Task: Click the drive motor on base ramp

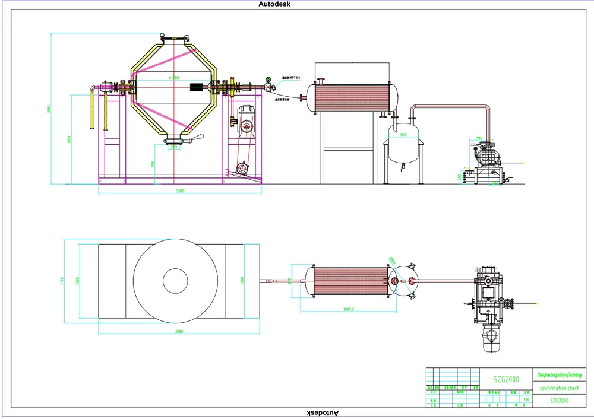Action: (242, 168)
